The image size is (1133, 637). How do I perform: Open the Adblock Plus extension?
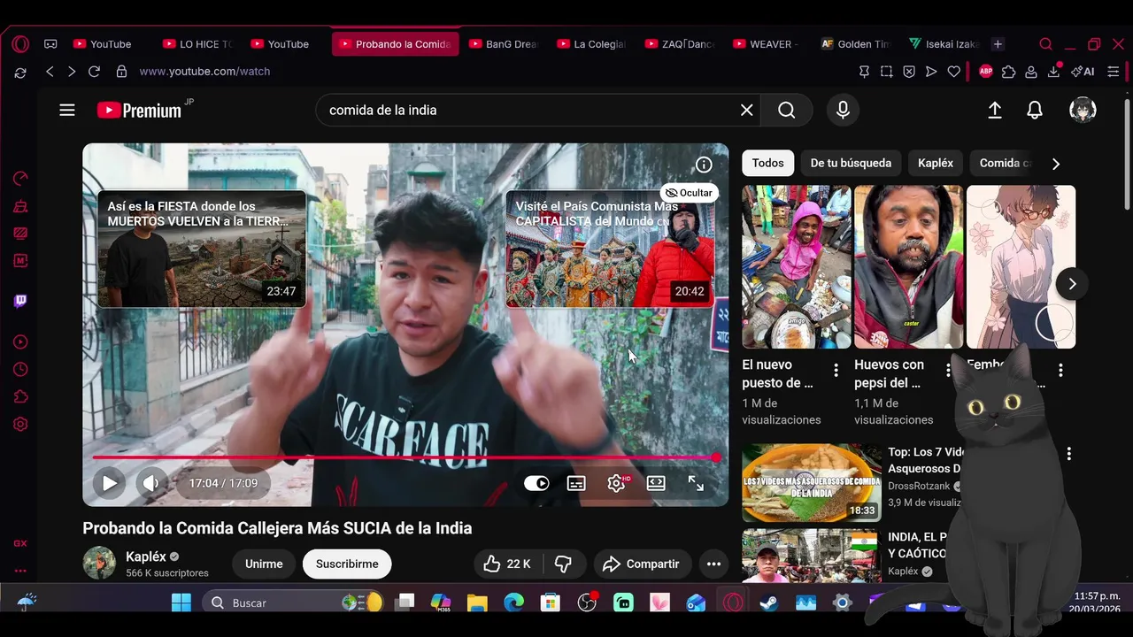985,72
